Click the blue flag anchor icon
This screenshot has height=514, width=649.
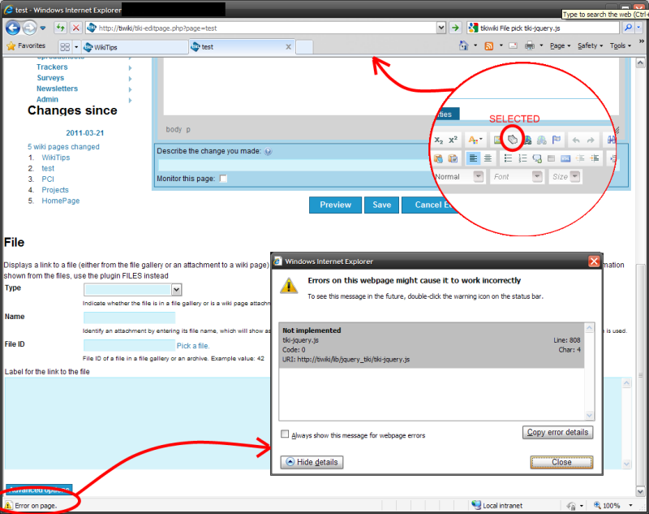(557, 140)
